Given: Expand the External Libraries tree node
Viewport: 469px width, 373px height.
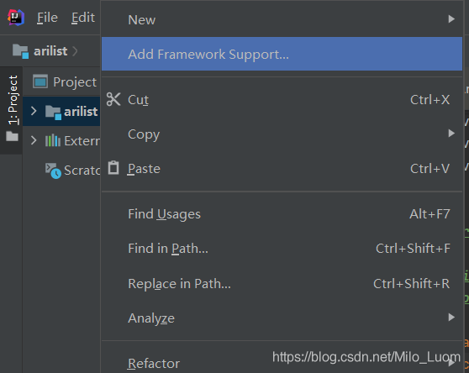Looking at the screenshot, I should click(x=34, y=140).
